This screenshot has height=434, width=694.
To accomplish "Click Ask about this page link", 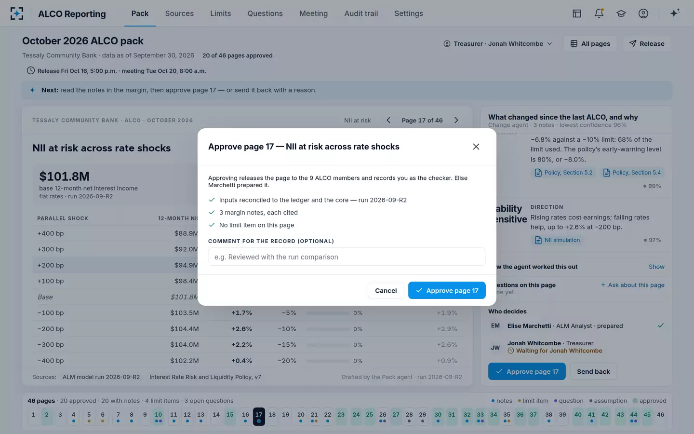I will (x=632, y=285).
